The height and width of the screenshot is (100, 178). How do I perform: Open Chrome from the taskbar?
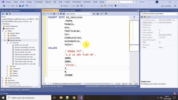point(74,97)
